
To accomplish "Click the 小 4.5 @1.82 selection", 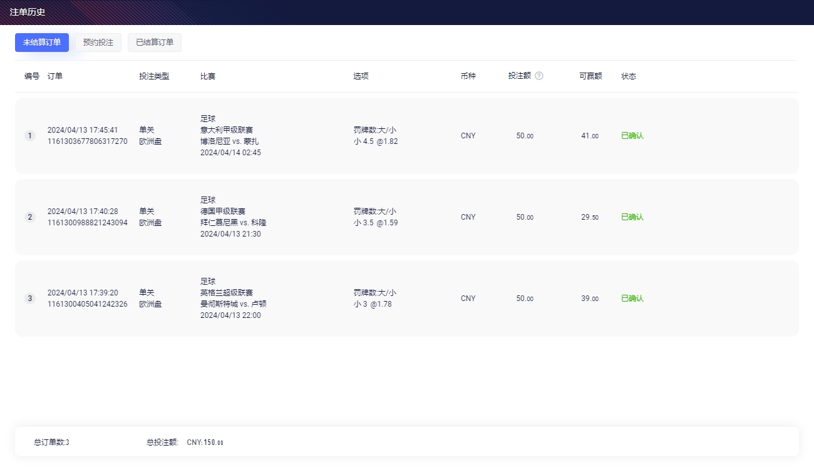I will 376,141.
